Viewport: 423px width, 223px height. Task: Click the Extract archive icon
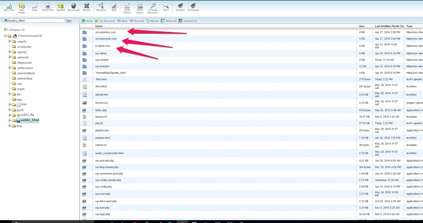pos(180,7)
